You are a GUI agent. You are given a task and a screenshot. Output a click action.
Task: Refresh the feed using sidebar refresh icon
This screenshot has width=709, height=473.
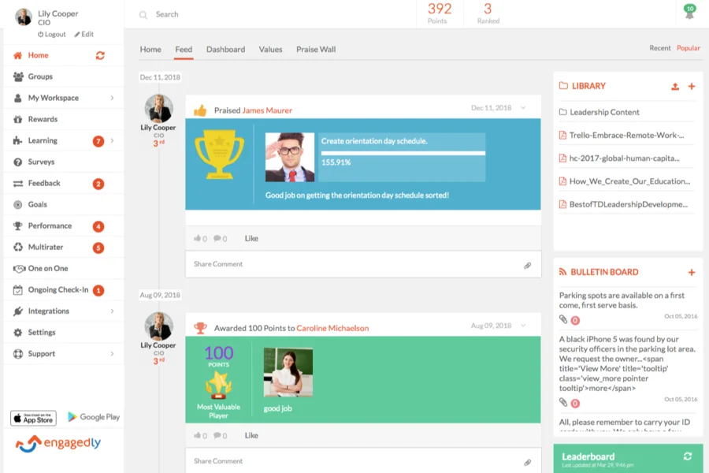coord(100,55)
